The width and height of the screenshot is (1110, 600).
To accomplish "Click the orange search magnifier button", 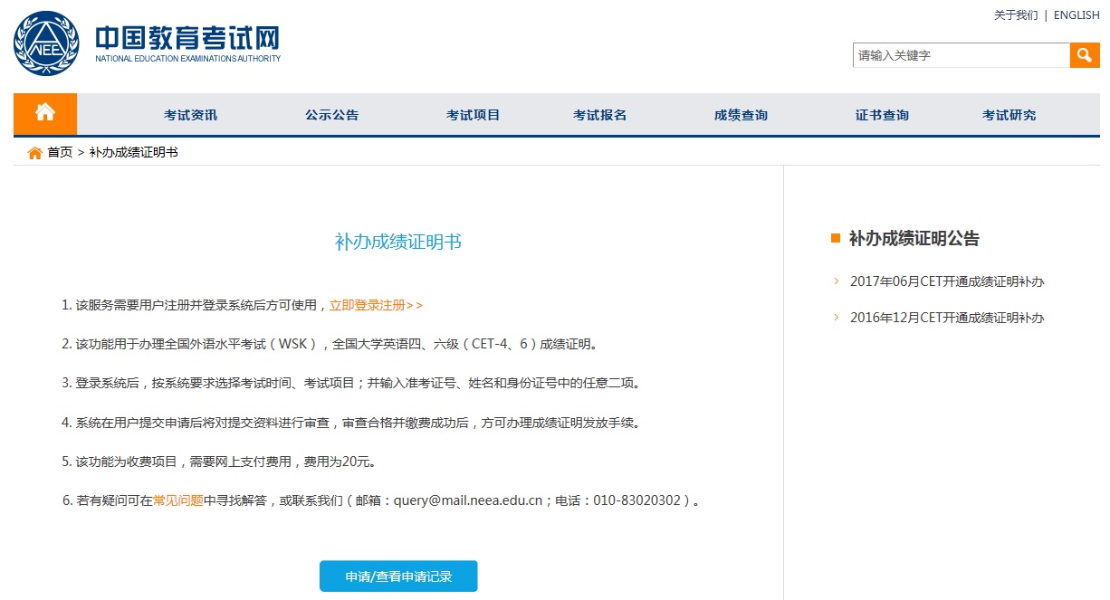I will point(1085,55).
